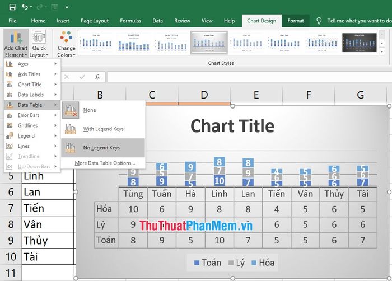Image resolution: width=392 pixels, height=281 pixels.
Task: Click the Toán row label in data table
Action: point(106,240)
